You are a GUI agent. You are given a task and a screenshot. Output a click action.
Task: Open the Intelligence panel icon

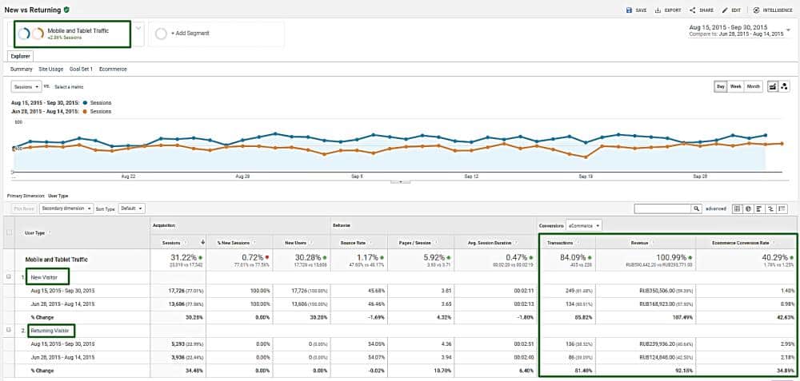[756, 10]
